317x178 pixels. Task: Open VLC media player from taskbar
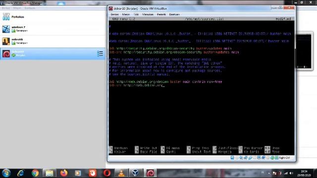[121, 173]
